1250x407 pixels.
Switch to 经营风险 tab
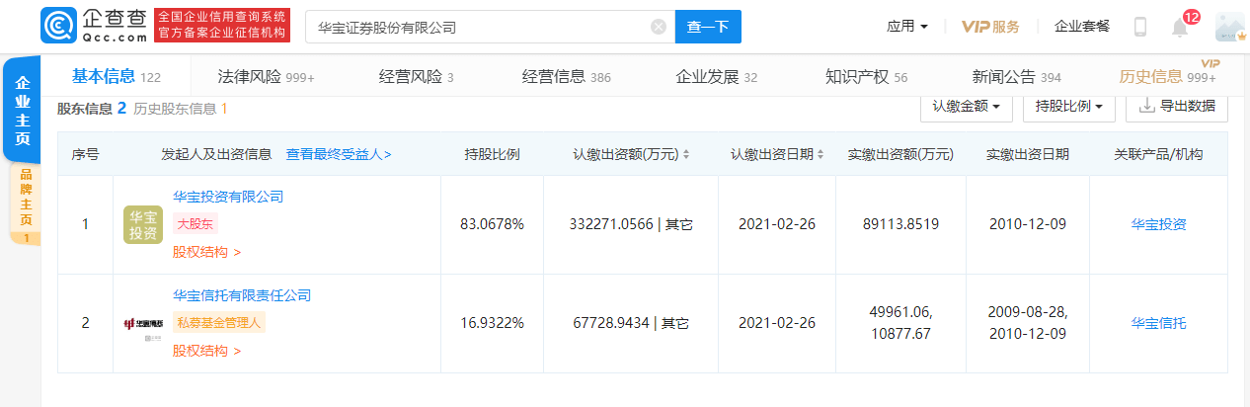[416, 76]
